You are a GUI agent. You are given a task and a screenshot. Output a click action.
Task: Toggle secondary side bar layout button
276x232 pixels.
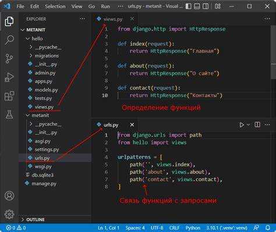[206, 6]
